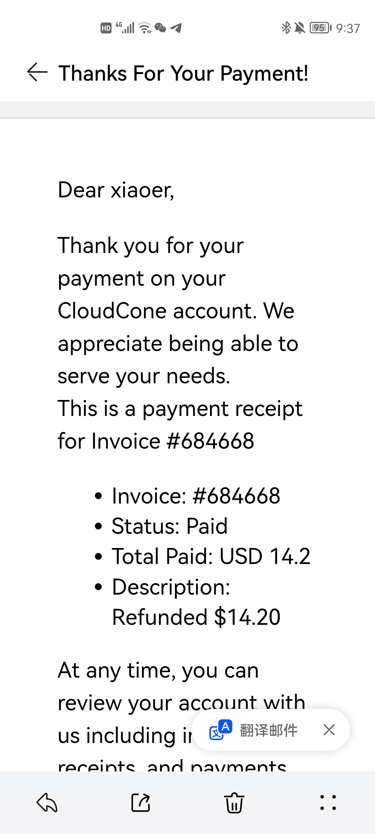This screenshot has height=834, width=375.
Task: Delete this email with the trash icon
Action: tap(234, 803)
